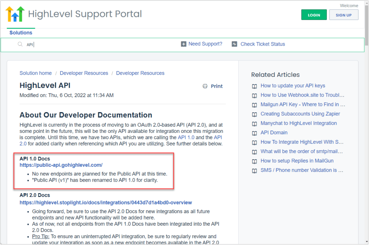Open 'What will be the order of smtp/mail…' article
Screen dimensions: 369x245
(302, 151)
